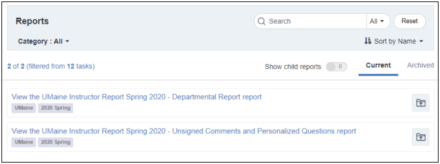Open the Category : All dropdown

tap(43, 42)
